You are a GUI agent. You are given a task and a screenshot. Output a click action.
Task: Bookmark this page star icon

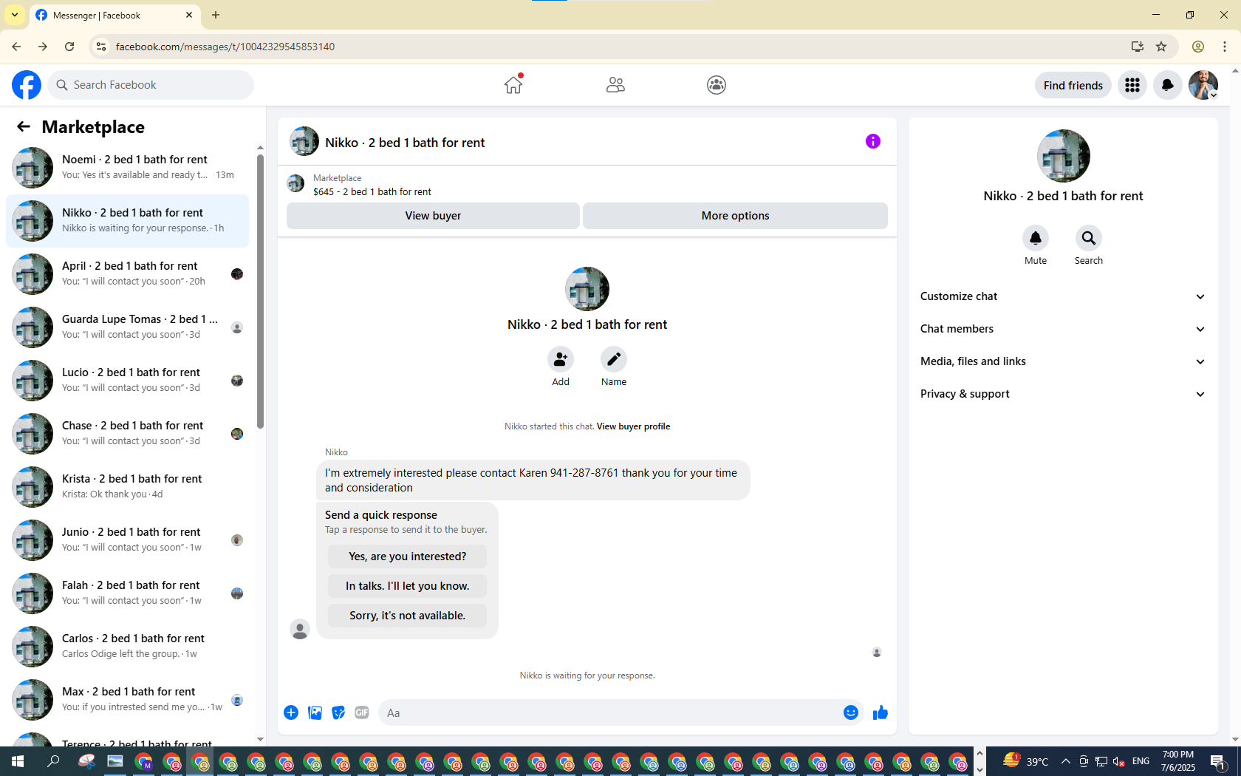pos(1161,47)
